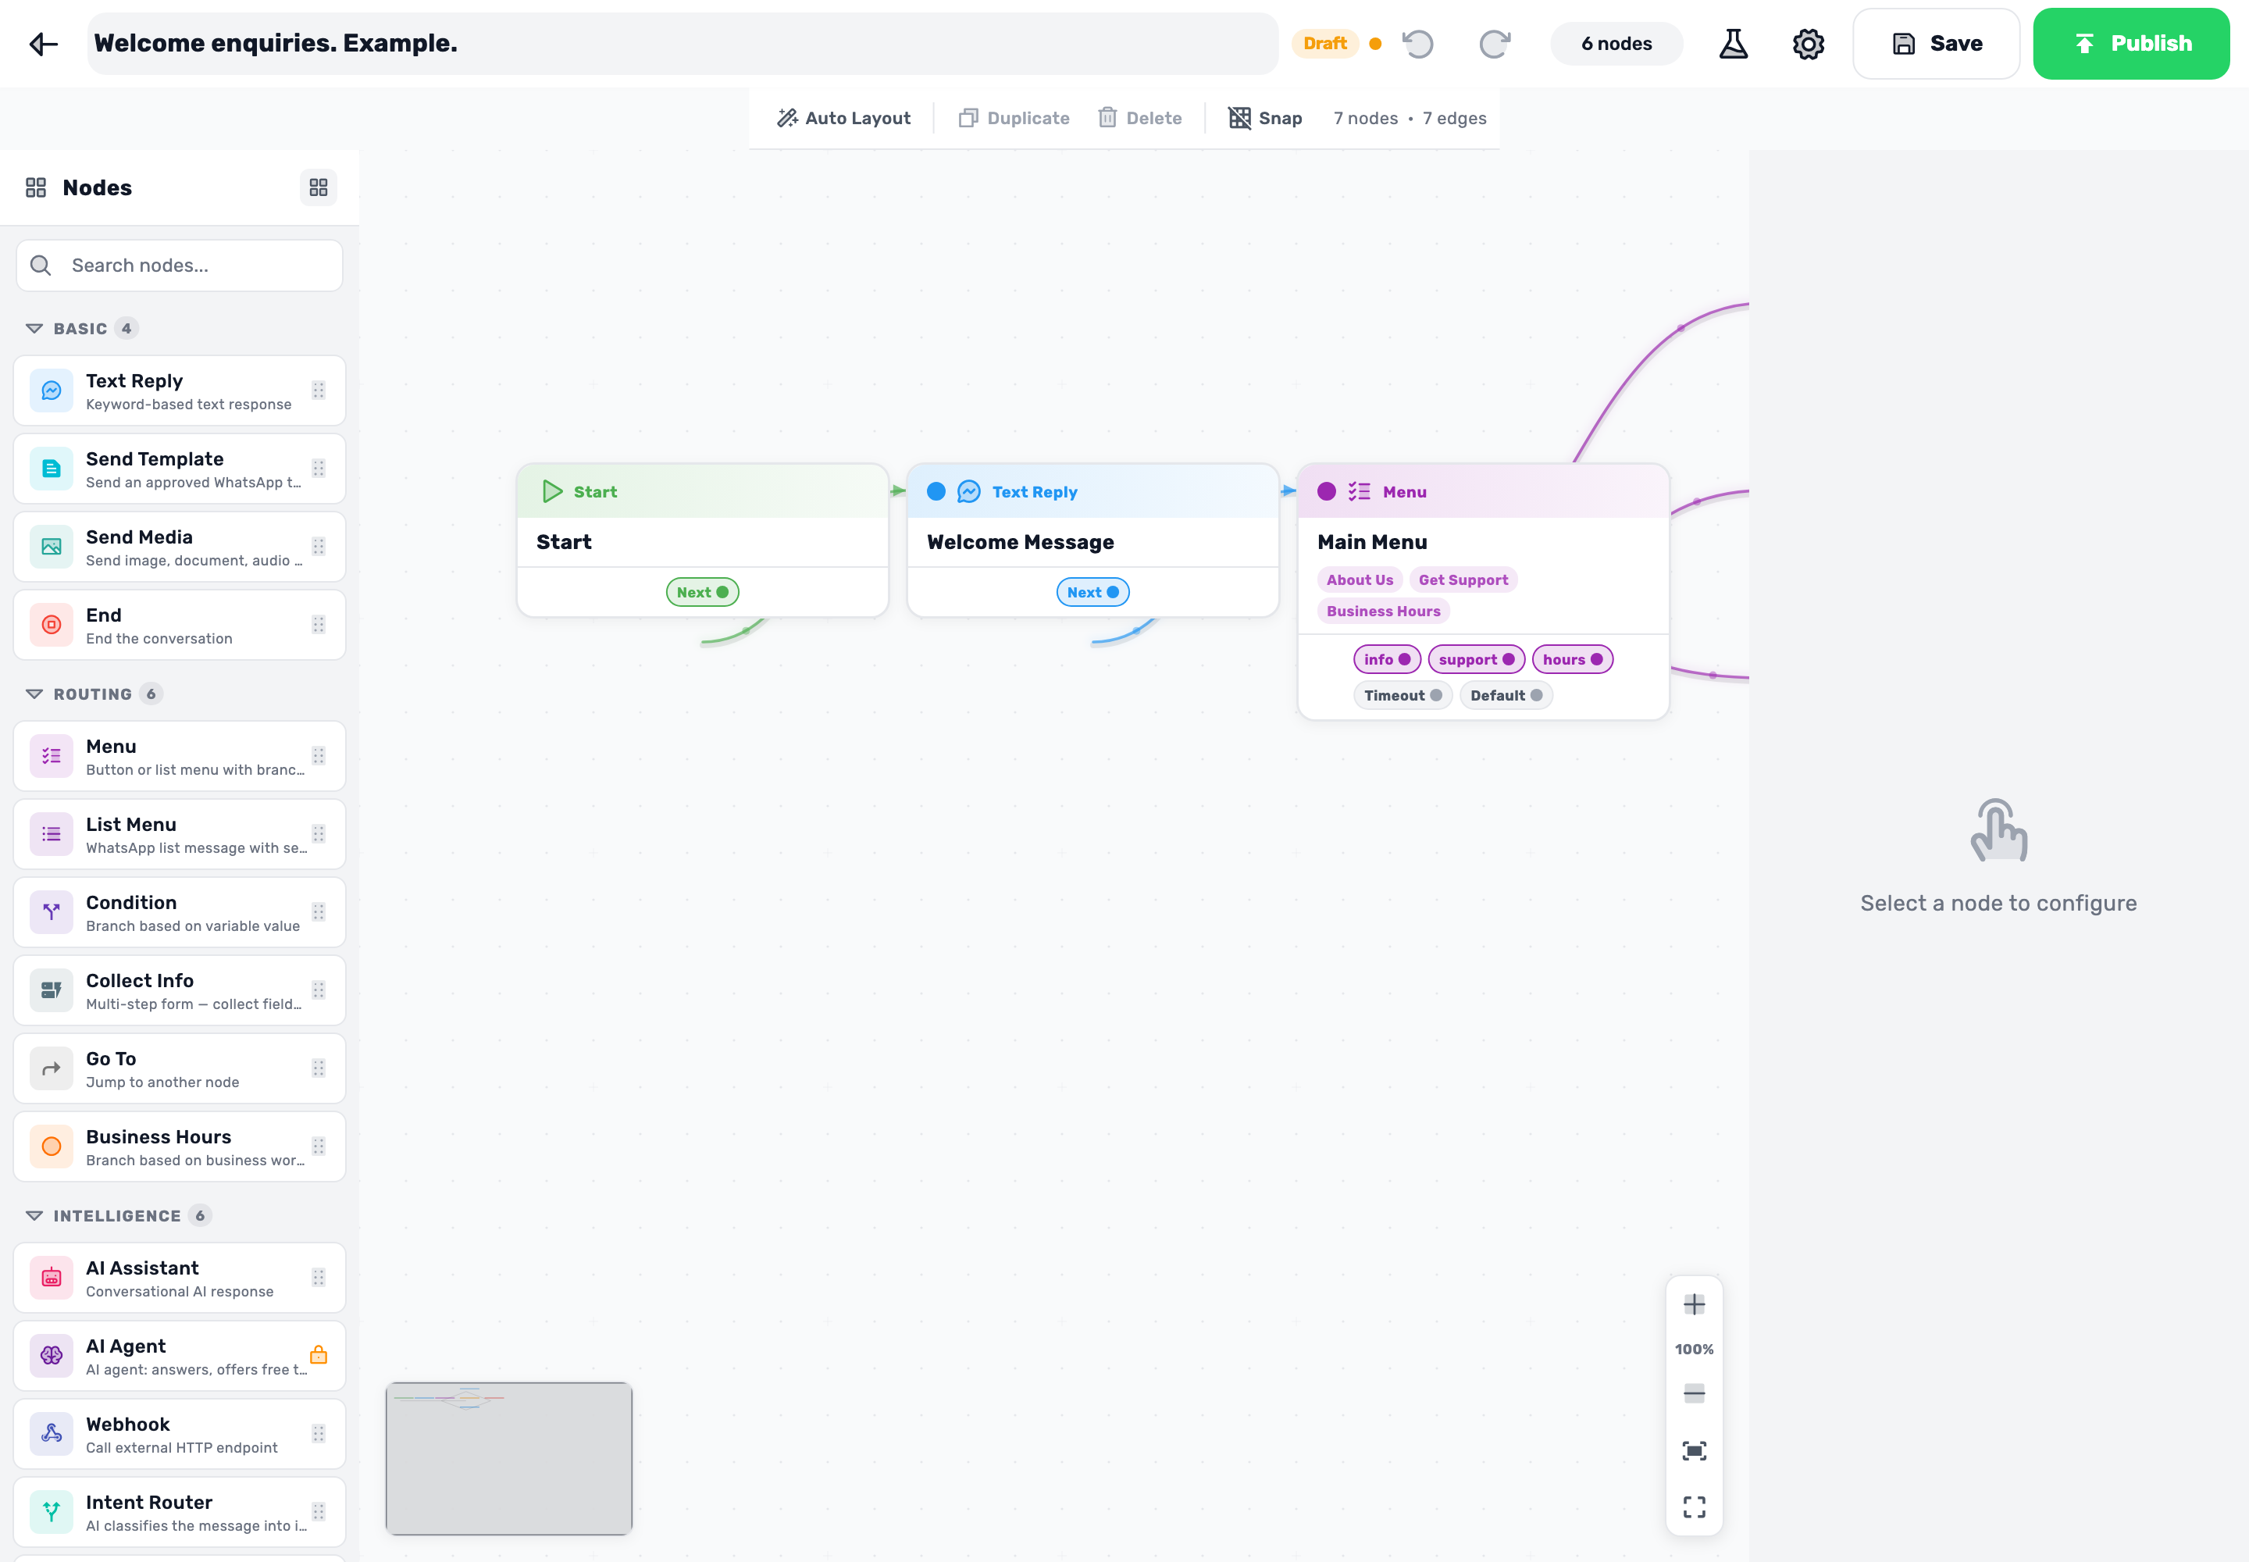This screenshot has width=2249, height=1562.
Task: Delete the selected node
Action: (1140, 119)
